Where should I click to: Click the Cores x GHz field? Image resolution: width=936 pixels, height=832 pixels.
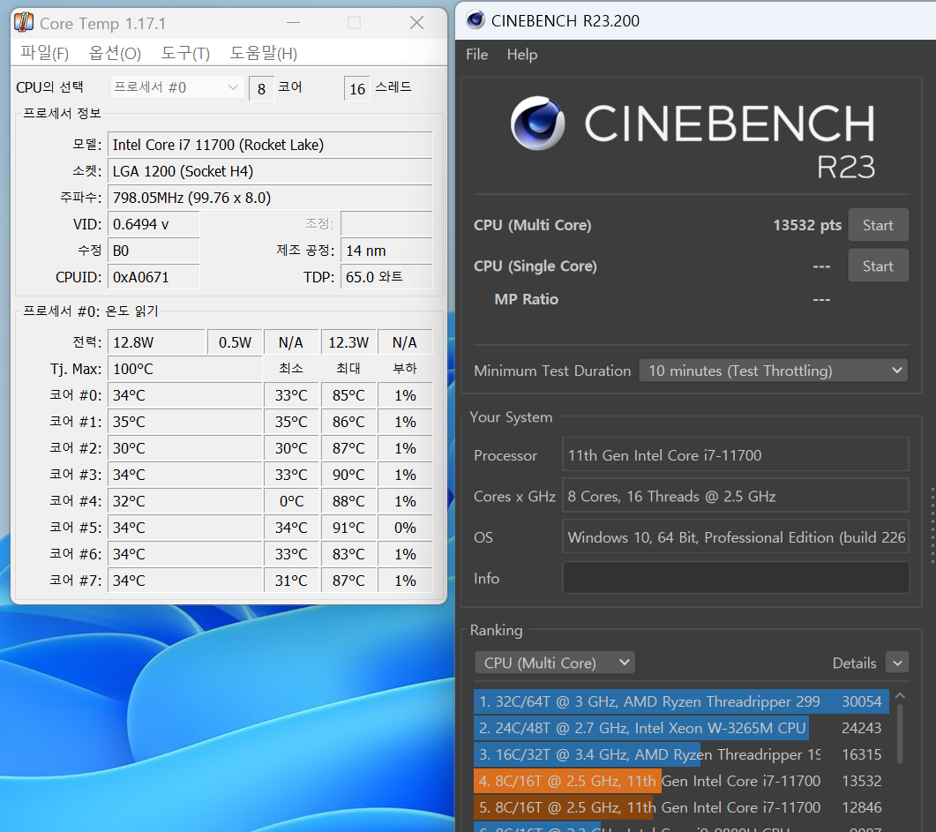click(736, 497)
